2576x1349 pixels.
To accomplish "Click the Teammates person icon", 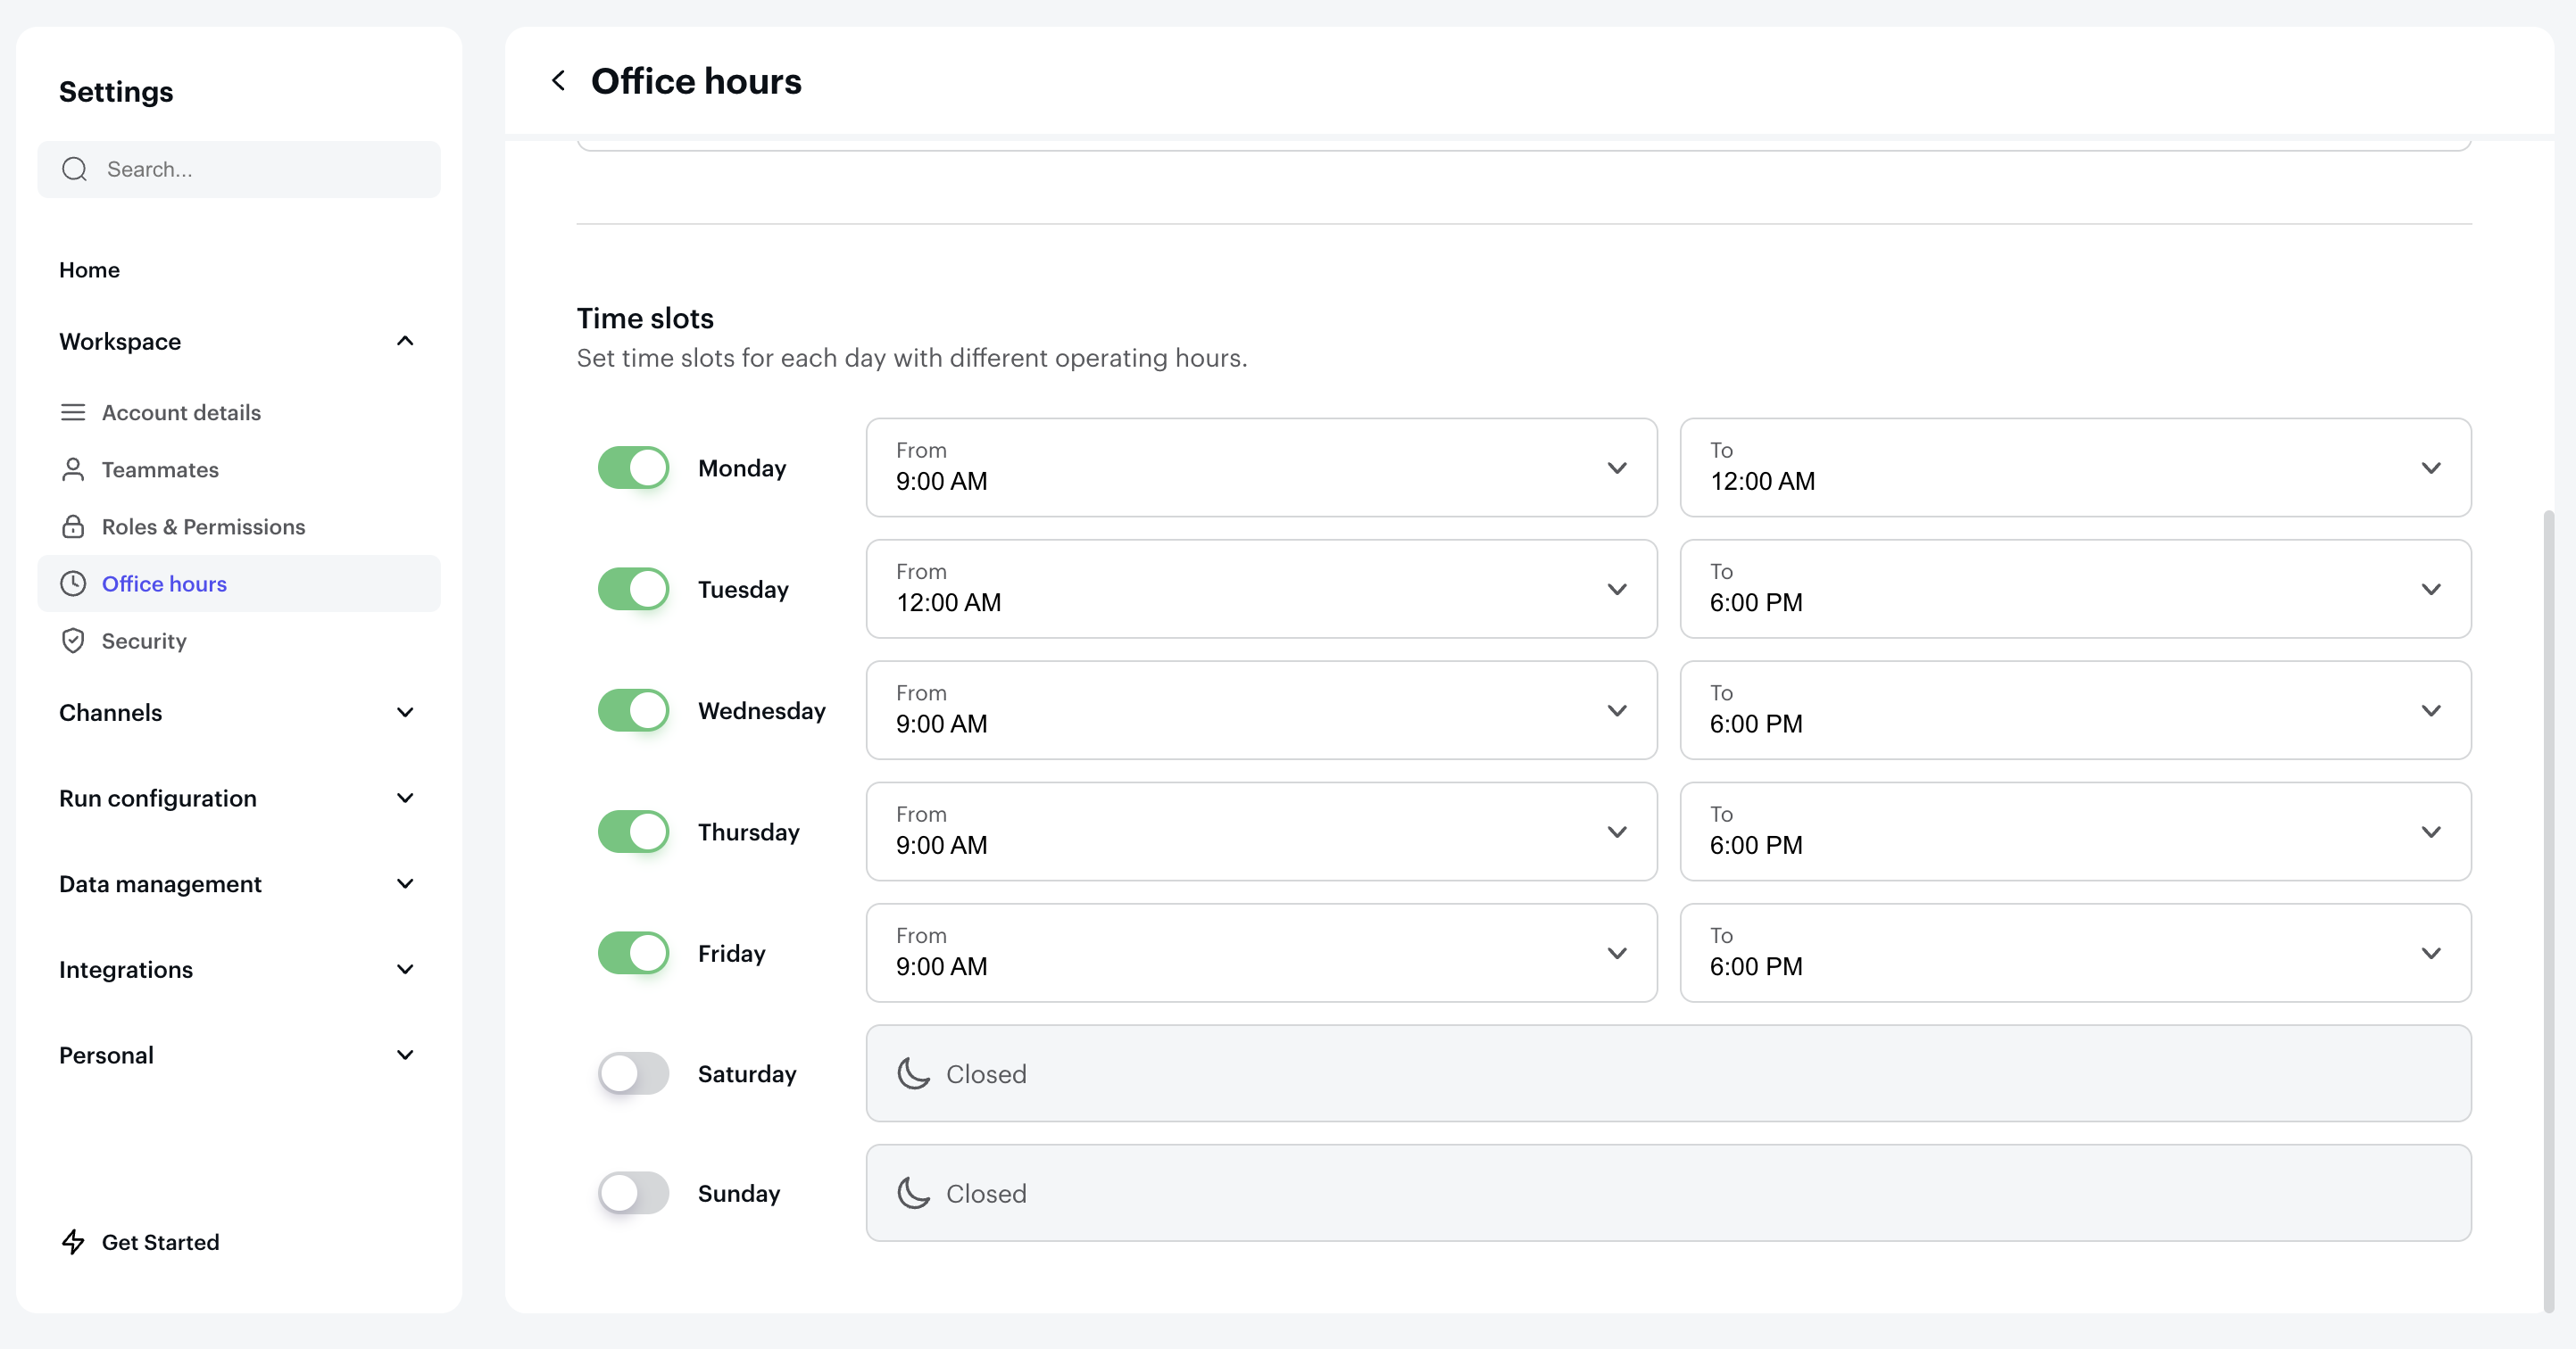I will tap(73, 469).
